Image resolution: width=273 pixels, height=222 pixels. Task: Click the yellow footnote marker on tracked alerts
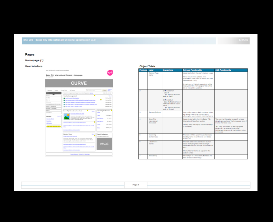click(x=94, y=96)
